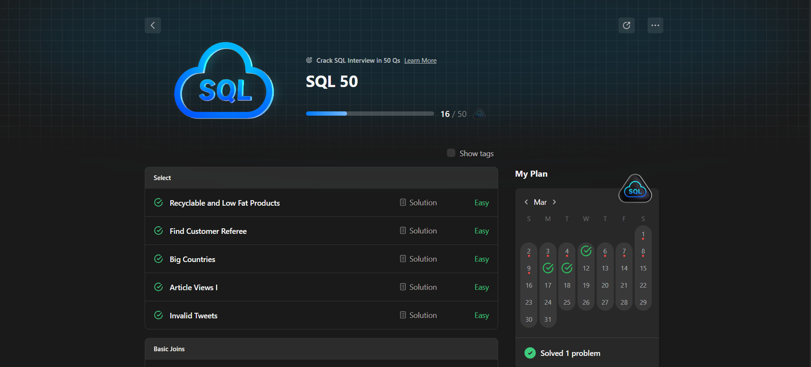Click the large SQL cloud logo
This screenshot has height=367, width=811.
pyautogui.click(x=224, y=81)
